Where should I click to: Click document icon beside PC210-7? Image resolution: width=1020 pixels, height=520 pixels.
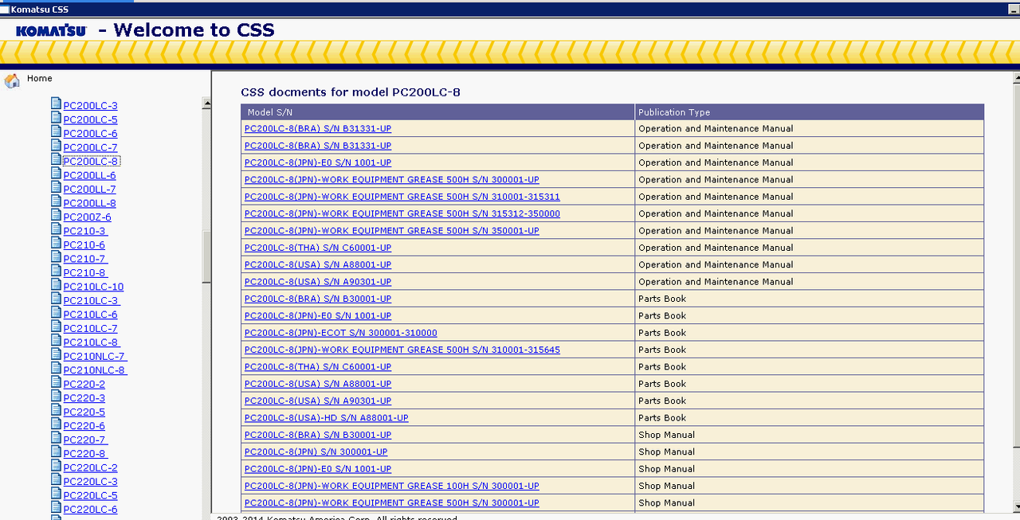tap(56, 257)
